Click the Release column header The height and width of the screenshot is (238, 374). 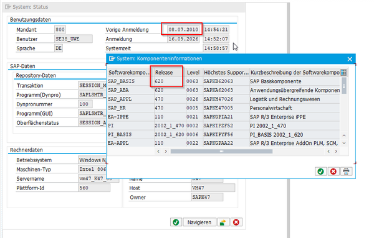point(170,73)
